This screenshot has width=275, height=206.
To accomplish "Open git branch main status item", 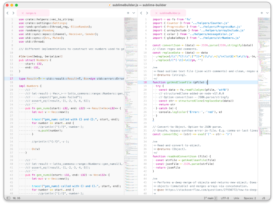I will pyautogui.click(x=210, y=198).
